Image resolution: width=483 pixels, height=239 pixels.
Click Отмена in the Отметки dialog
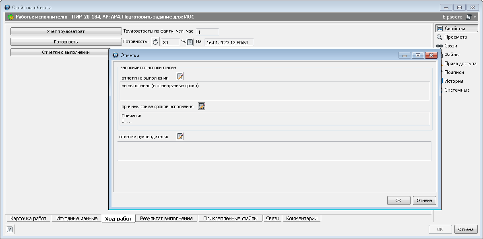424,200
